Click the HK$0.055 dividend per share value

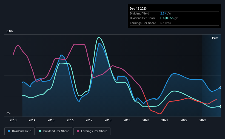pos(167,18)
